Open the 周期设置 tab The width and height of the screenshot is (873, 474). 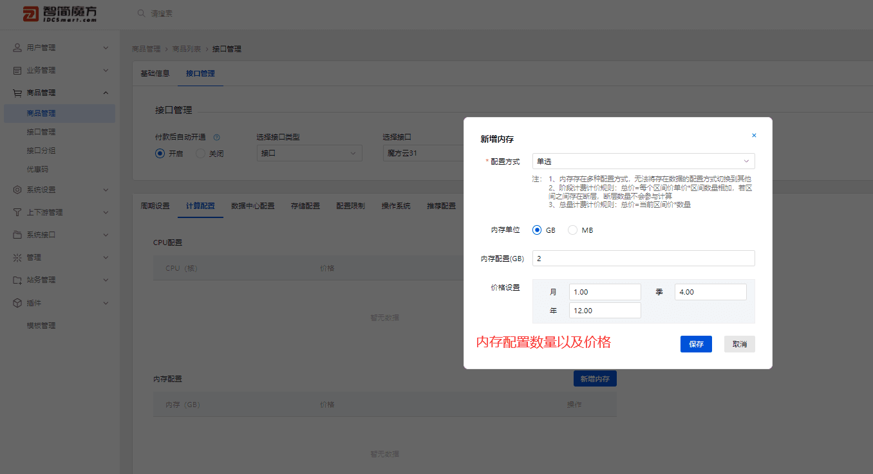155,206
